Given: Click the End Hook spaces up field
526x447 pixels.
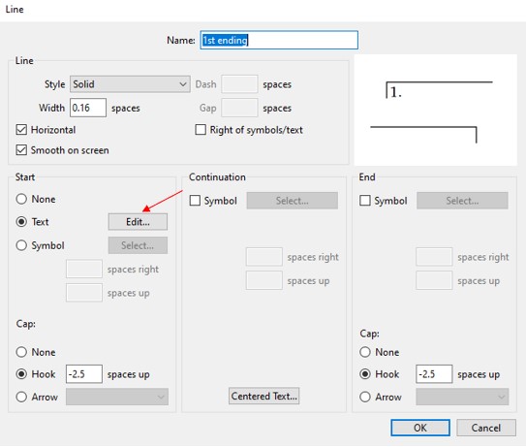Looking at the screenshot, I should point(434,373).
